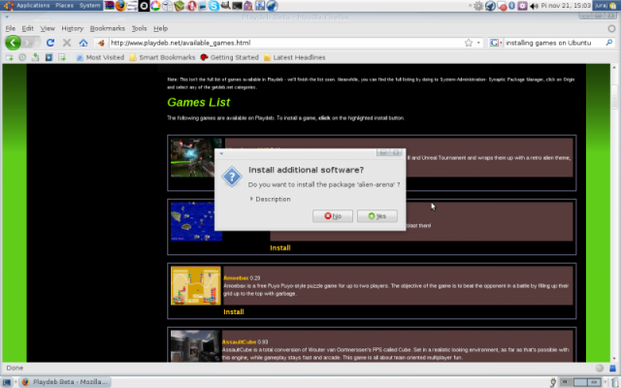Open the address bar history dropdown arrow
The image size is (621, 388).
(x=478, y=43)
